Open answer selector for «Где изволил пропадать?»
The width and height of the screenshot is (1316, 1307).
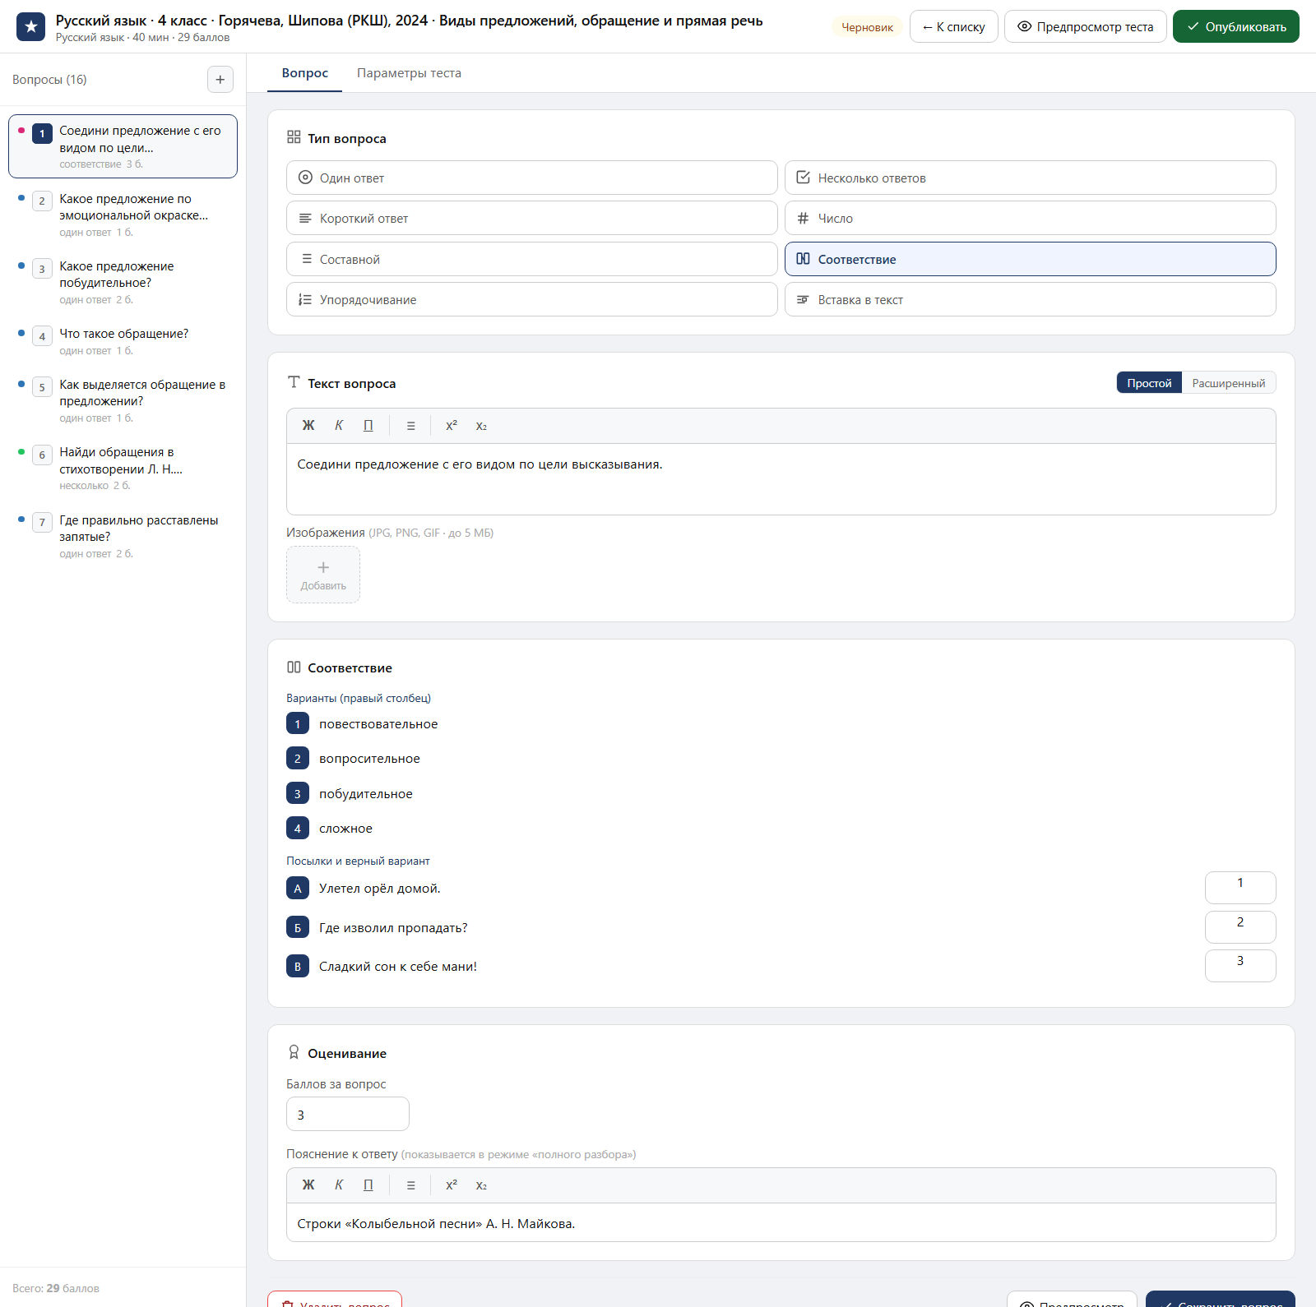[1240, 927]
